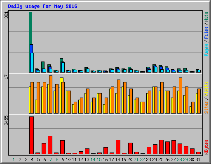Click day 16 on the x-axis
The height and width of the screenshot is (164, 211).
click(x=105, y=159)
